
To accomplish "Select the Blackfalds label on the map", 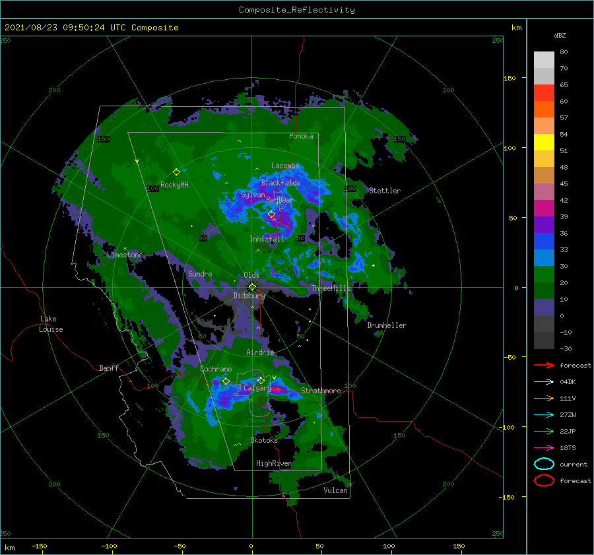I will pyautogui.click(x=280, y=183).
